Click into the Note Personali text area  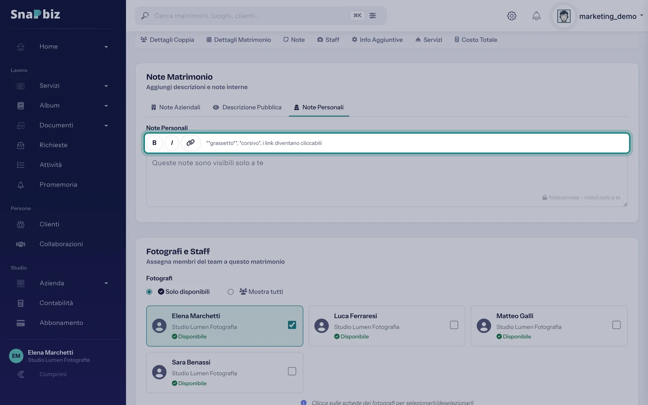pyautogui.click(x=387, y=181)
